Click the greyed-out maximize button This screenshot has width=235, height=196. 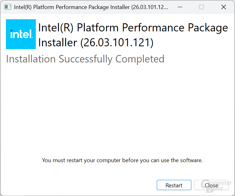tap(201, 7)
